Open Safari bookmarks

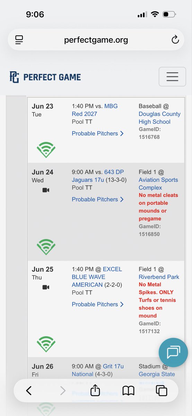(128, 391)
